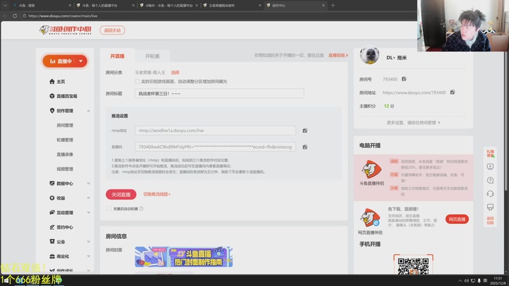Click 更多设置，请前往房间管理 link
The image size is (509, 286).
tap(413, 123)
